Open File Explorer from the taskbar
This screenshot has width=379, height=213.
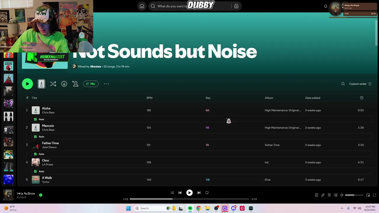tap(207, 208)
